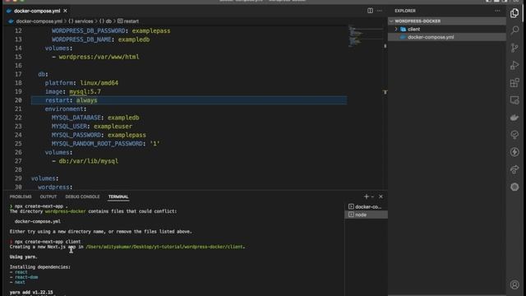Screen dimensions: 526x296
Task: Open docker-compose.yml in Explorer tree
Action: (x=431, y=37)
